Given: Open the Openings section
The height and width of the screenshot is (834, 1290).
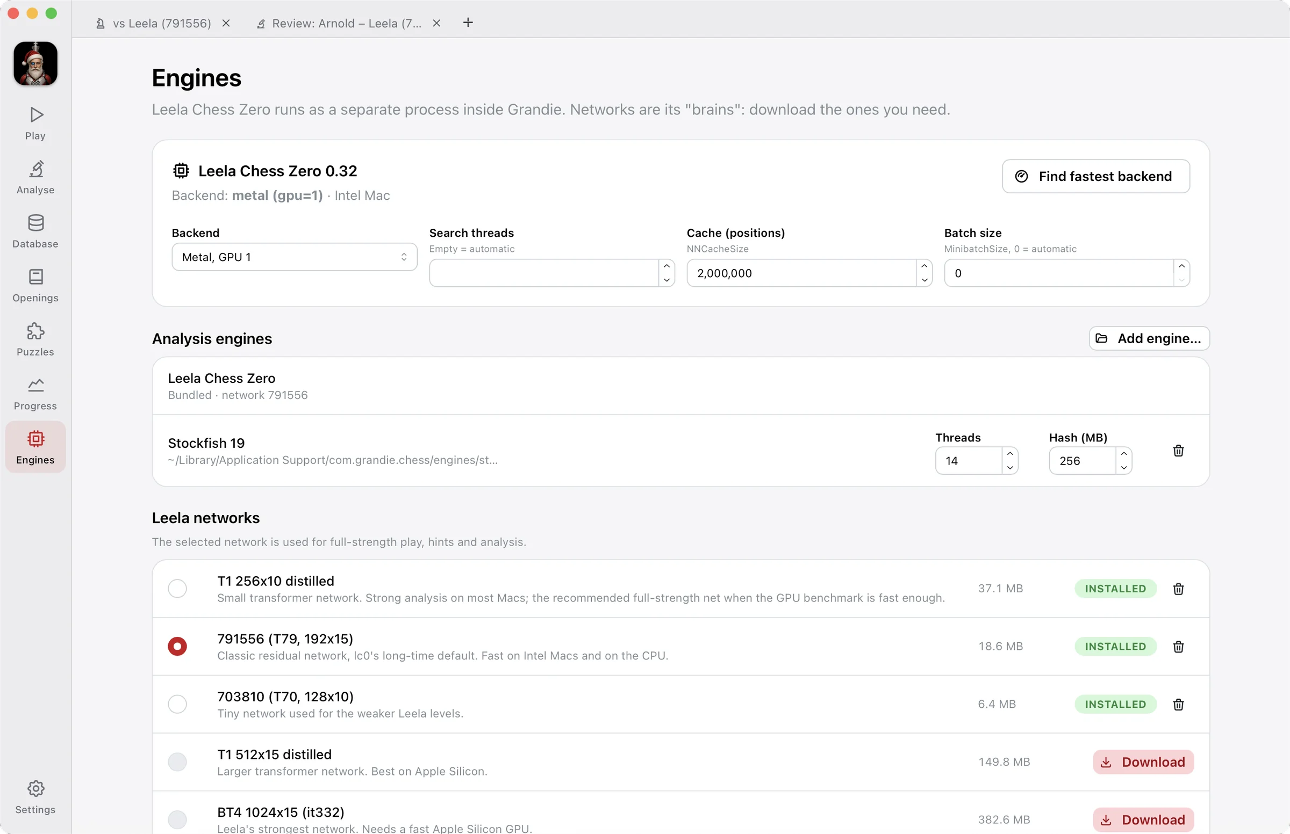Looking at the screenshot, I should [35, 286].
